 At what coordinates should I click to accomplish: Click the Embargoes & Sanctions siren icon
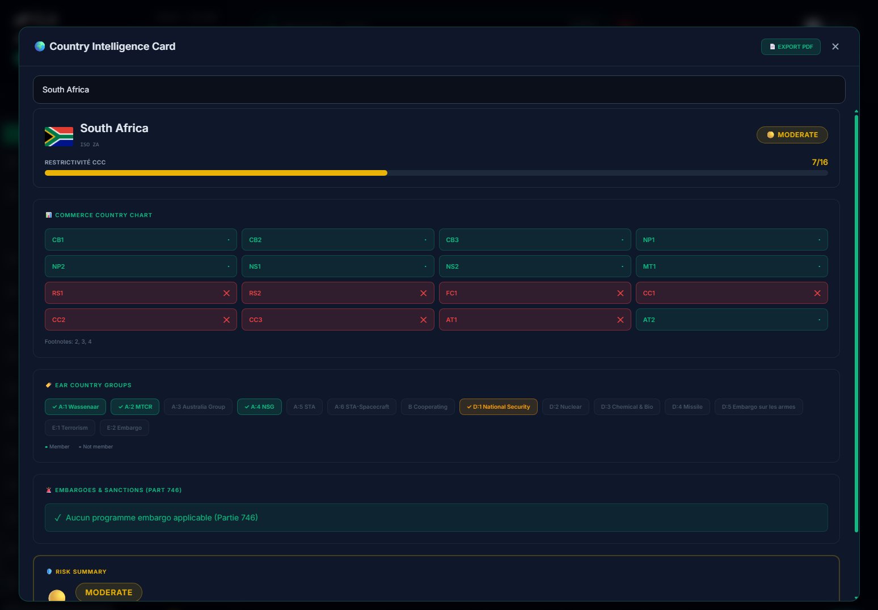tap(49, 490)
